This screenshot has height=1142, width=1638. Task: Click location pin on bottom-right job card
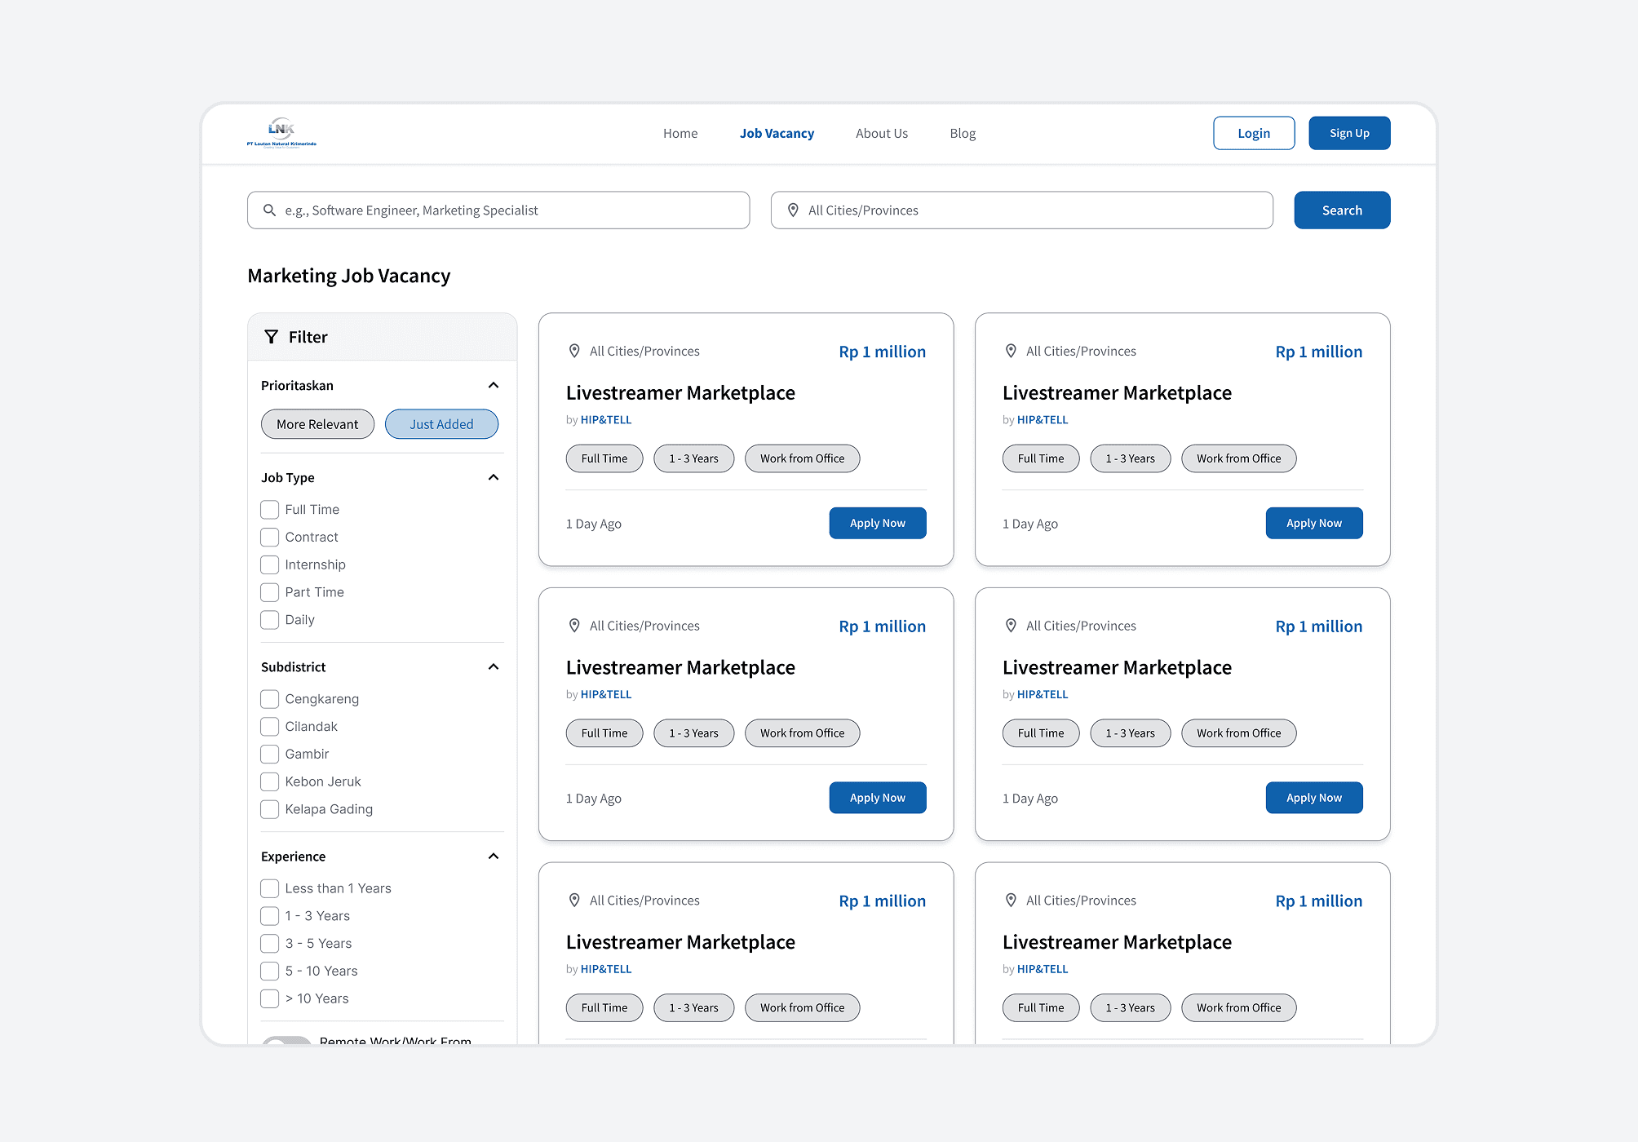pyautogui.click(x=1011, y=901)
